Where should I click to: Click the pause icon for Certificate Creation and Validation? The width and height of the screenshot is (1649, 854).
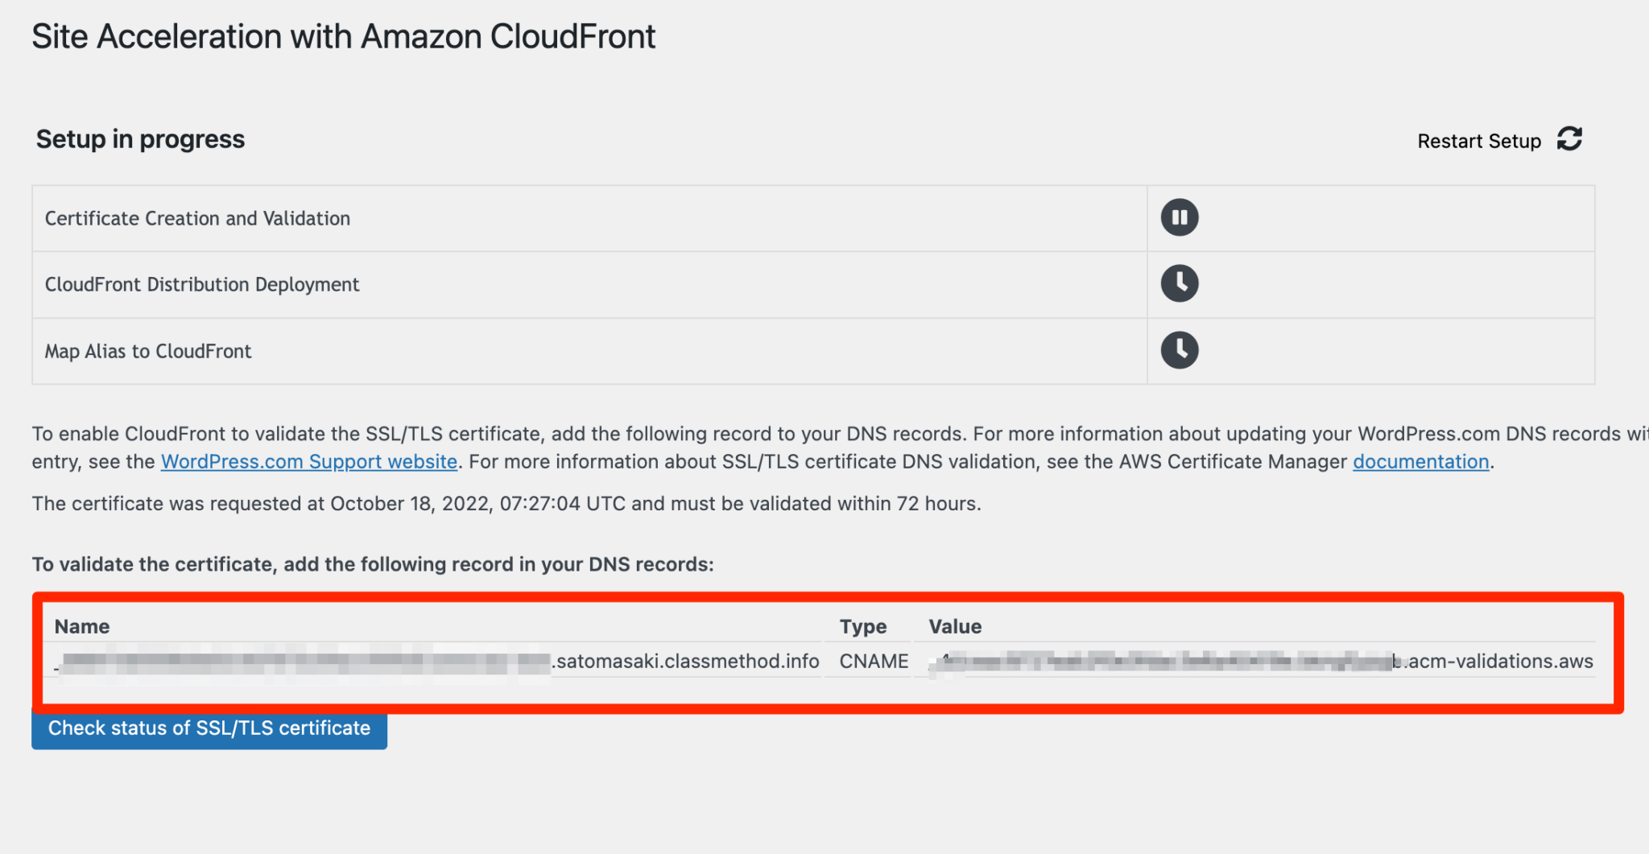tap(1179, 217)
